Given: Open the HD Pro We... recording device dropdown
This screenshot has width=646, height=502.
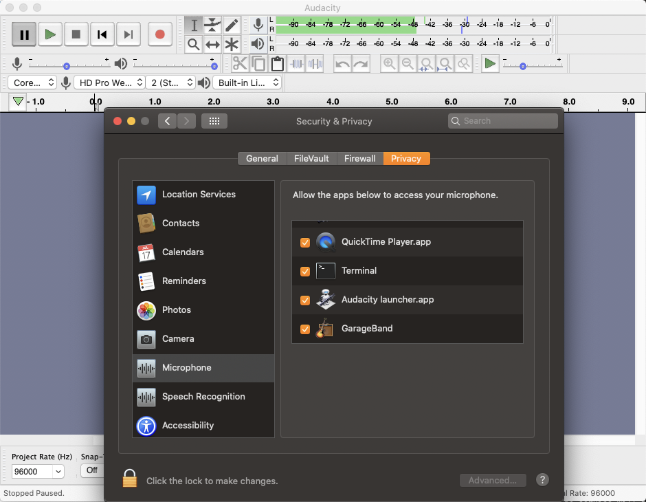Looking at the screenshot, I should coord(109,83).
